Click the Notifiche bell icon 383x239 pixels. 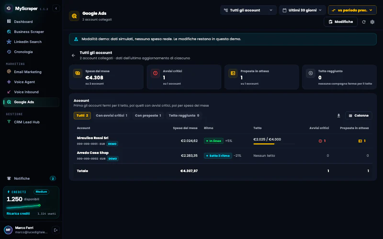9,178
